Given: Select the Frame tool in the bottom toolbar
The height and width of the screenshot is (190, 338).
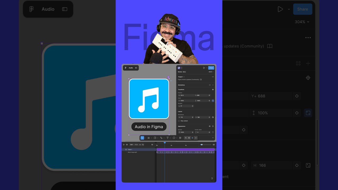Looking at the screenshot, I should pos(149,138).
